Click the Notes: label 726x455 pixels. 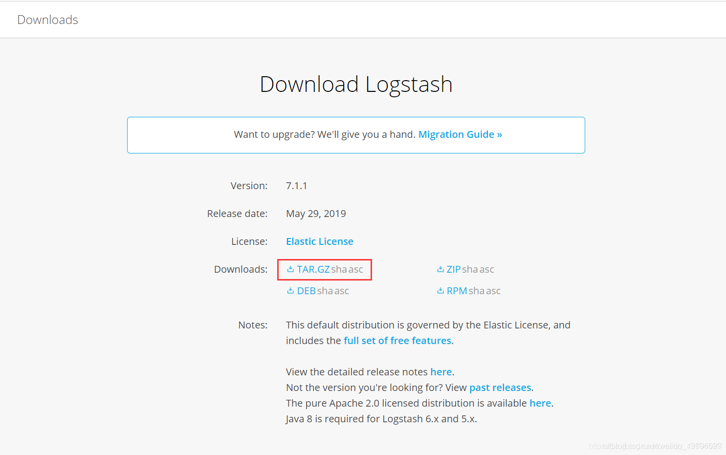(253, 325)
